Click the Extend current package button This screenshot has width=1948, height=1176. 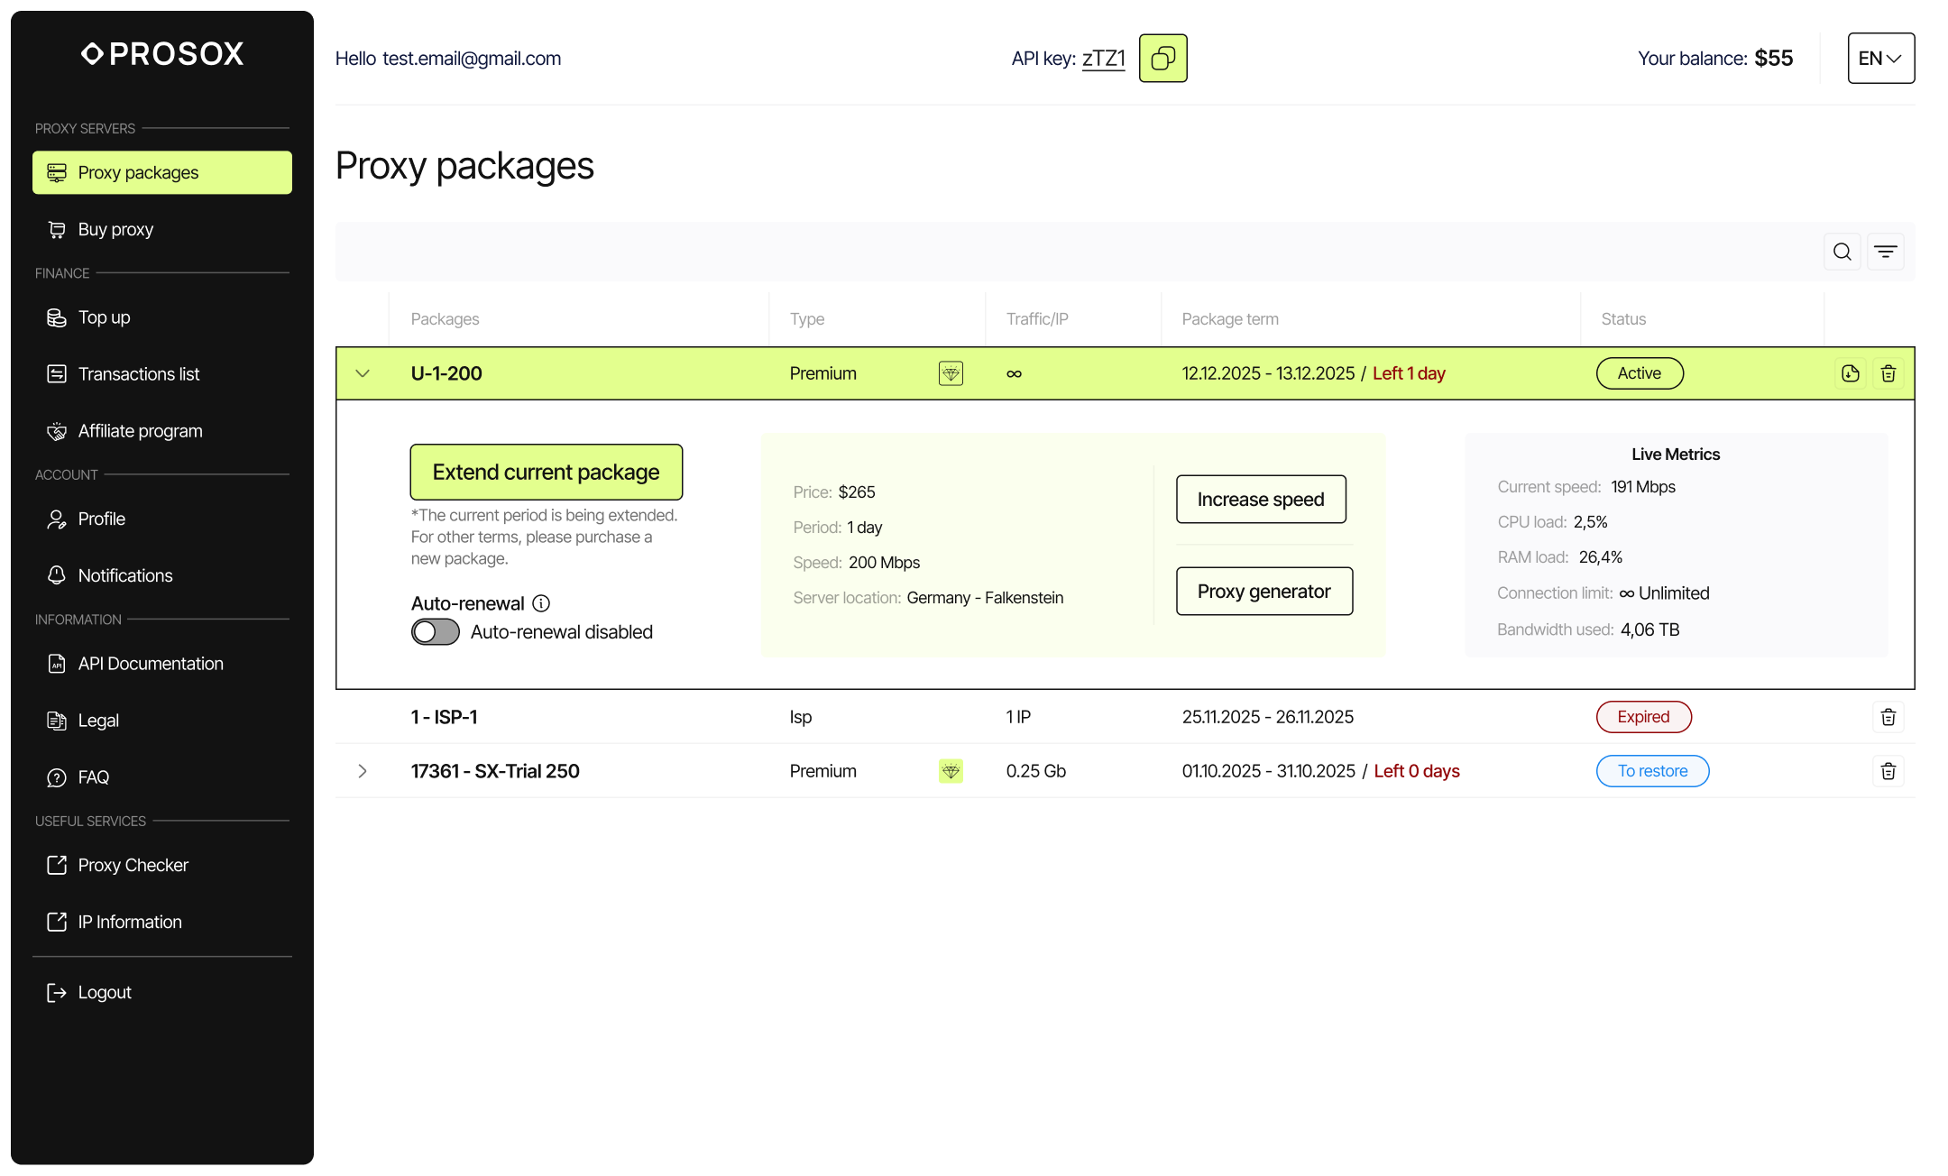click(x=546, y=472)
